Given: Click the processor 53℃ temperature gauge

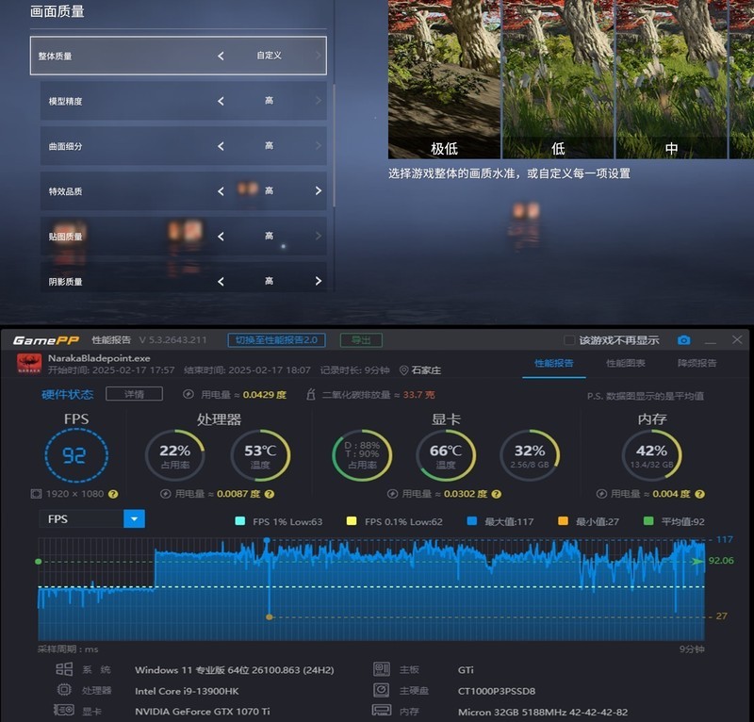Looking at the screenshot, I should click(260, 455).
